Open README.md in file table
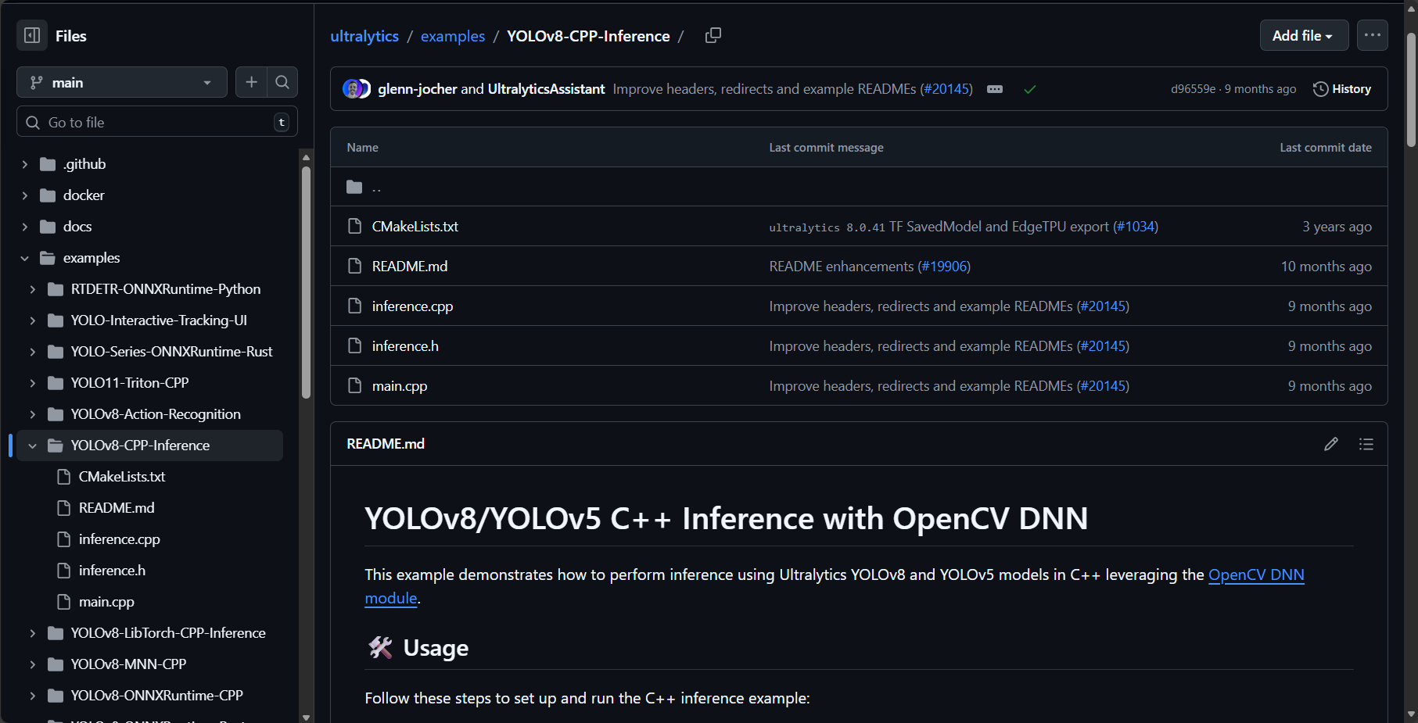This screenshot has height=723, width=1418. pyautogui.click(x=410, y=267)
